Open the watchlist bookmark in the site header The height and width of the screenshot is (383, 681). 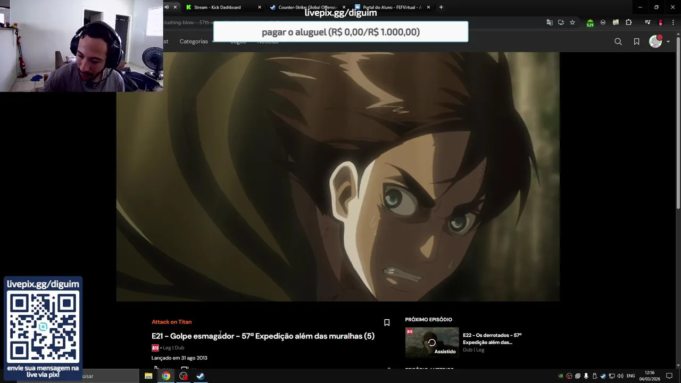(x=636, y=41)
